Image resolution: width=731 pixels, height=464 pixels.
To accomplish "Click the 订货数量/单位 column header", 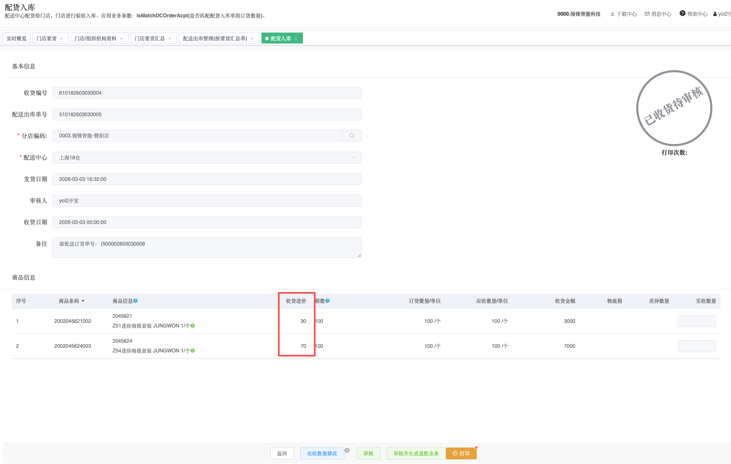I will tap(425, 301).
